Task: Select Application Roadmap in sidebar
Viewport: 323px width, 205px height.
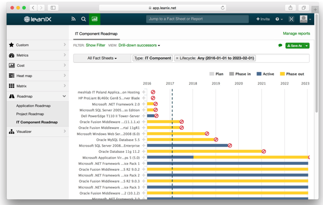Action: (33, 106)
